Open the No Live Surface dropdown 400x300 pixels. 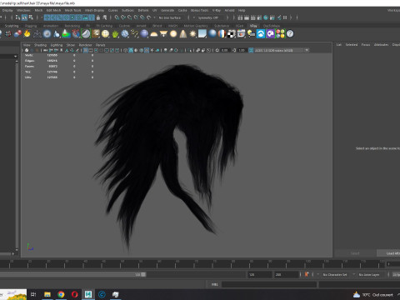point(170,17)
